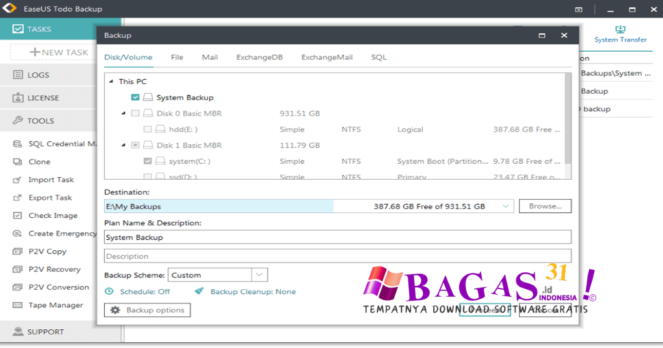This screenshot has height=348, width=663.
Task: Open Backup options button
Action: (x=147, y=310)
